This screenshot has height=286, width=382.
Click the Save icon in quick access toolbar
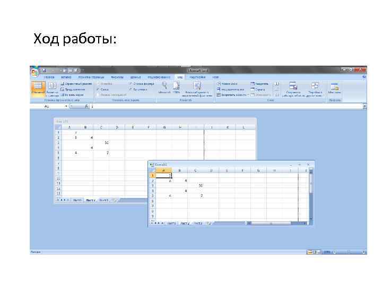tap(45, 70)
